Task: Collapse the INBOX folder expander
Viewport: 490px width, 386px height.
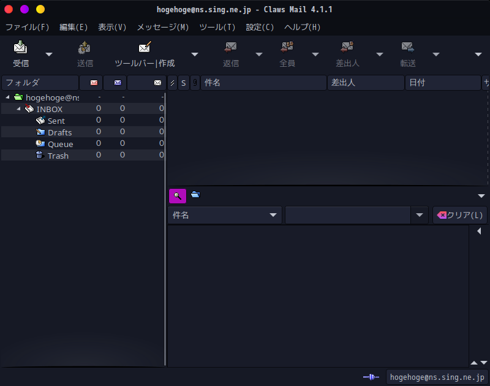Action: 18,109
